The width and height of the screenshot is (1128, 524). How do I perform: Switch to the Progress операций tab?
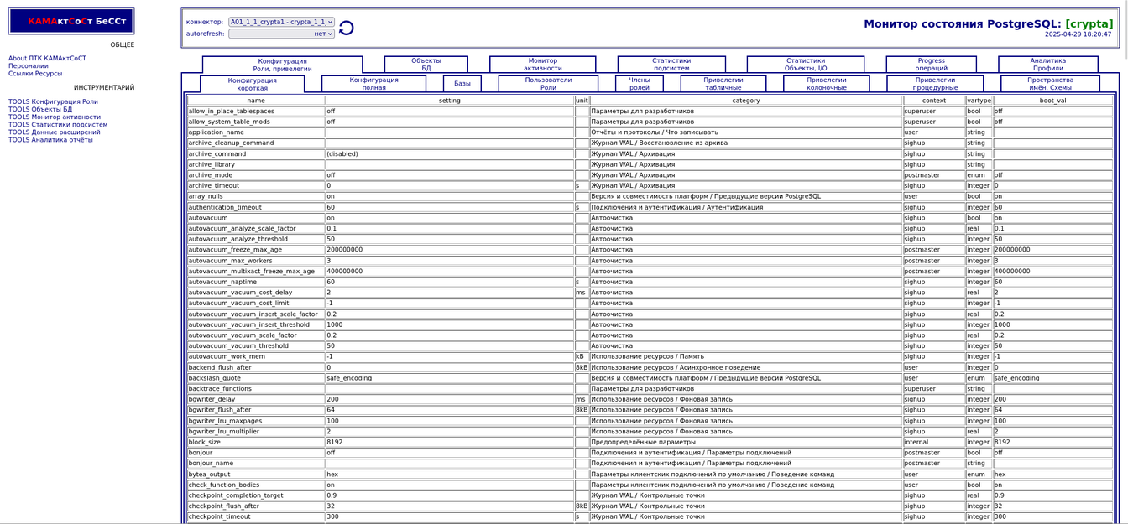[x=932, y=65]
